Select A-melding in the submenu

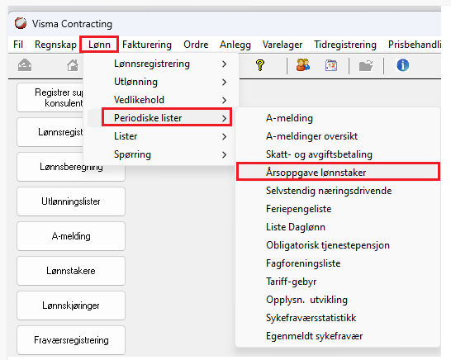(x=338, y=118)
